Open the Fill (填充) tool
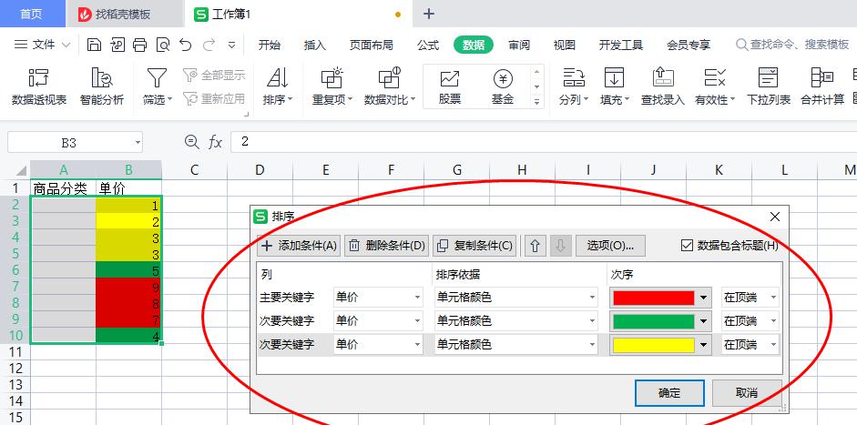857x425 pixels. (615, 86)
